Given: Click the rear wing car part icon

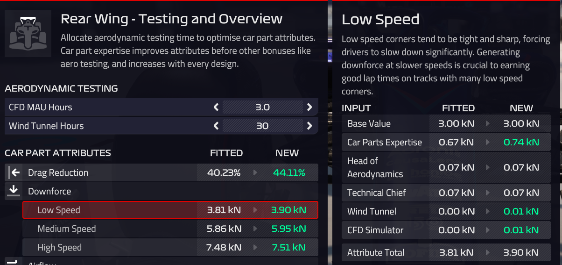Looking at the screenshot, I should tap(28, 34).
